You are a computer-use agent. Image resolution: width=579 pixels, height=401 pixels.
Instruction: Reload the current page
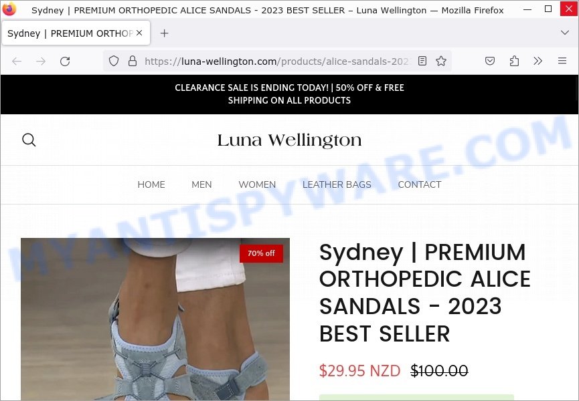(65, 61)
